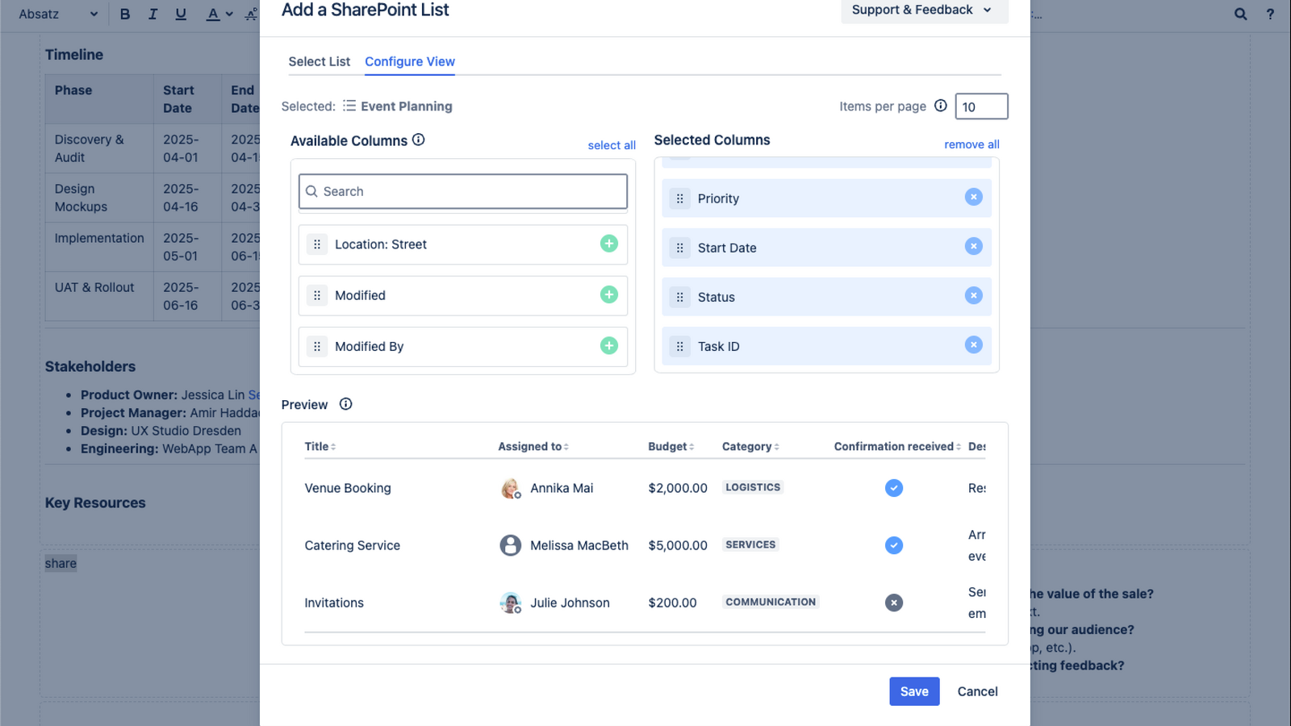
Task: Click Melissa MacBeth's avatar
Action: pyautogui.click(x=510, y=545)
